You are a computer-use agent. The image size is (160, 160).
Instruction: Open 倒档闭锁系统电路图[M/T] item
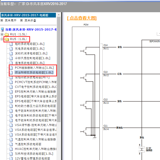click(x=32, y=77)
